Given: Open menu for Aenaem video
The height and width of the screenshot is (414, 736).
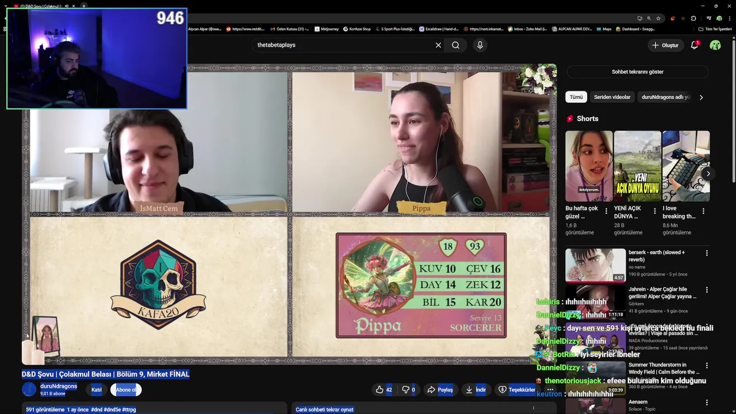Looking at the screenshot, I should point(707,402).
